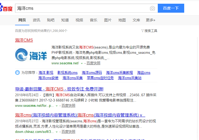This screenshot has width=199, height=140.
Task: Click the 搜索工具 filter icon
Action: click(x=142, y=31)
